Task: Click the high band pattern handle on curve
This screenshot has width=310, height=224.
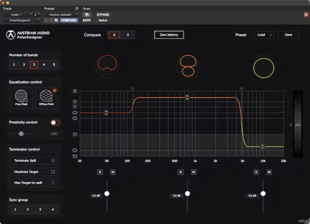Action: pos(262,146)
